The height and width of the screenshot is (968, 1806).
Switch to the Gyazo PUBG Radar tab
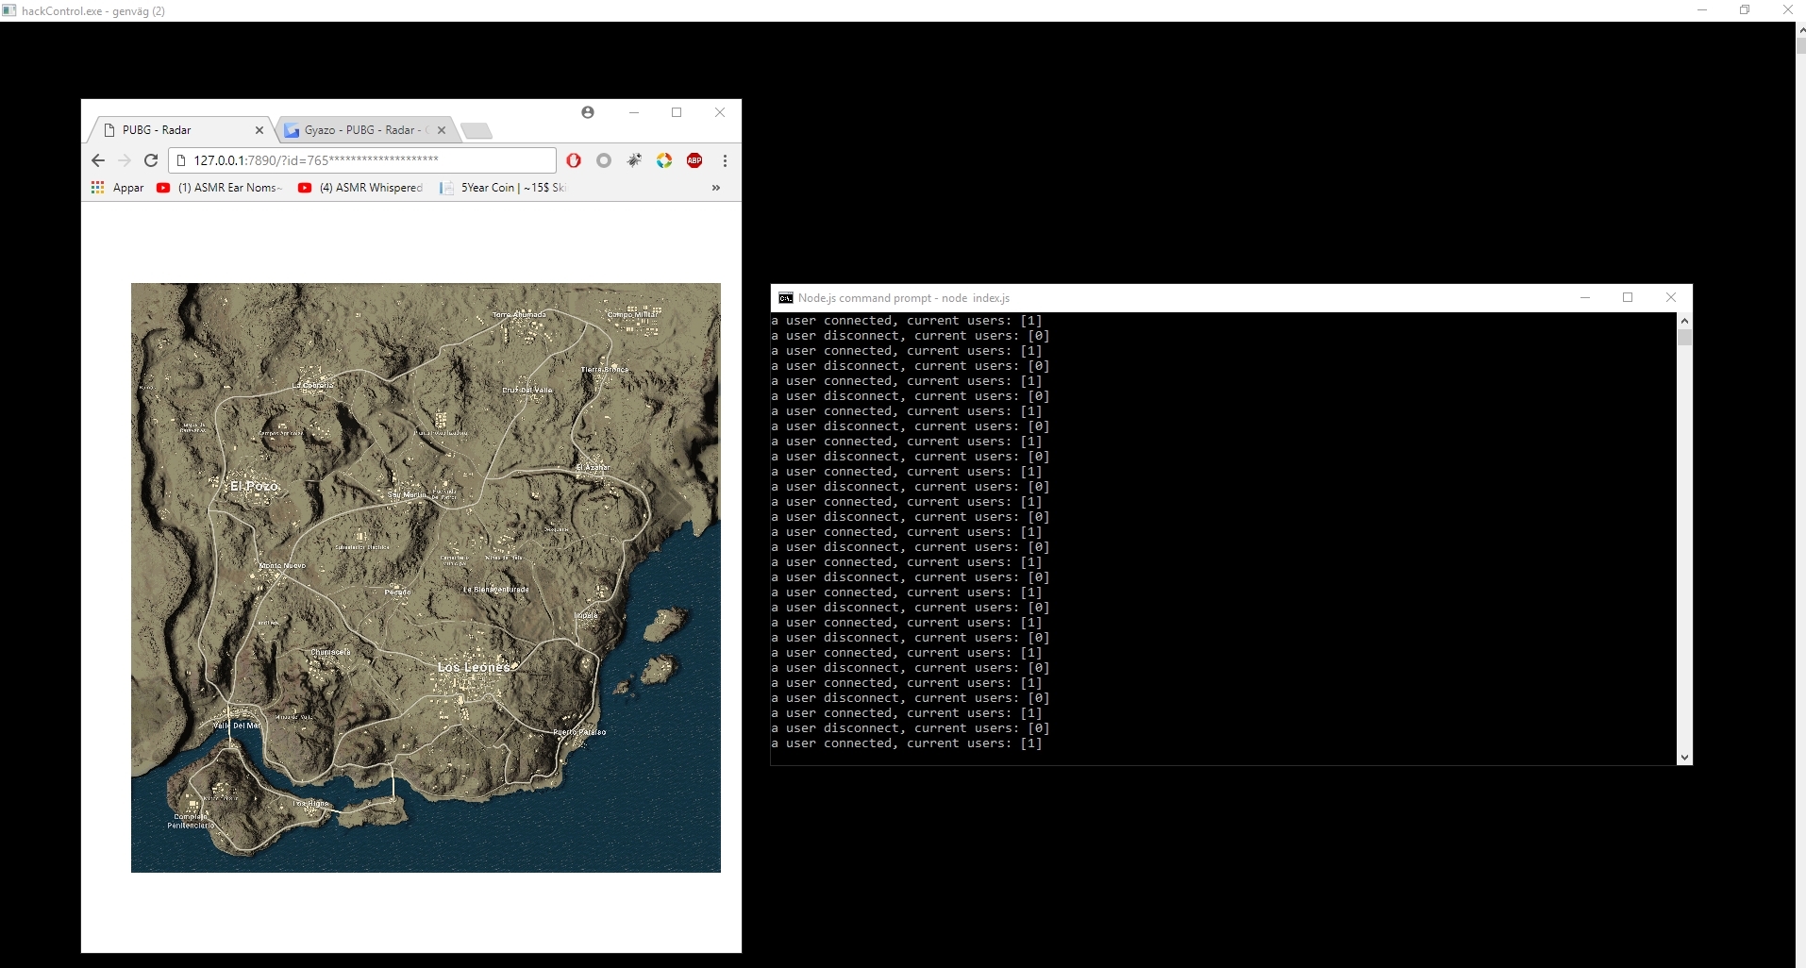click(363, 130)
